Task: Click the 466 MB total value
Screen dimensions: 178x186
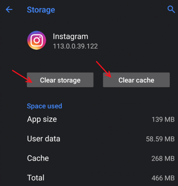Action: point(163,178)
